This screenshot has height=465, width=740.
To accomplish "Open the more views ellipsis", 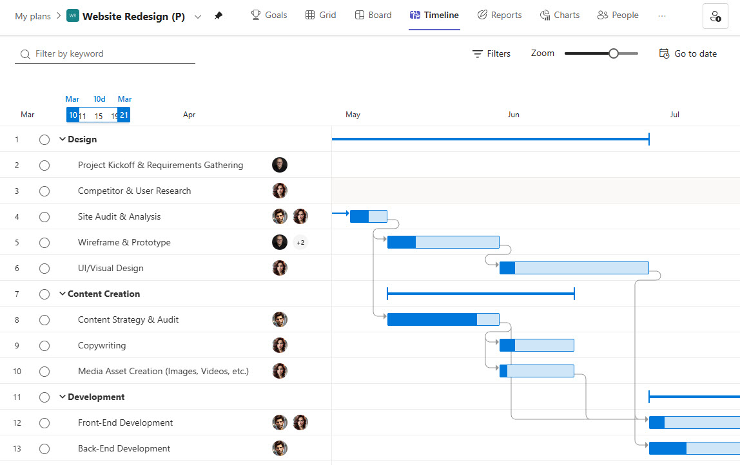I will pos(661,16).
